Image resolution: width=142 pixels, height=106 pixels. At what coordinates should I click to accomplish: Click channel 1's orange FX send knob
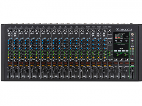pos(9,57)
